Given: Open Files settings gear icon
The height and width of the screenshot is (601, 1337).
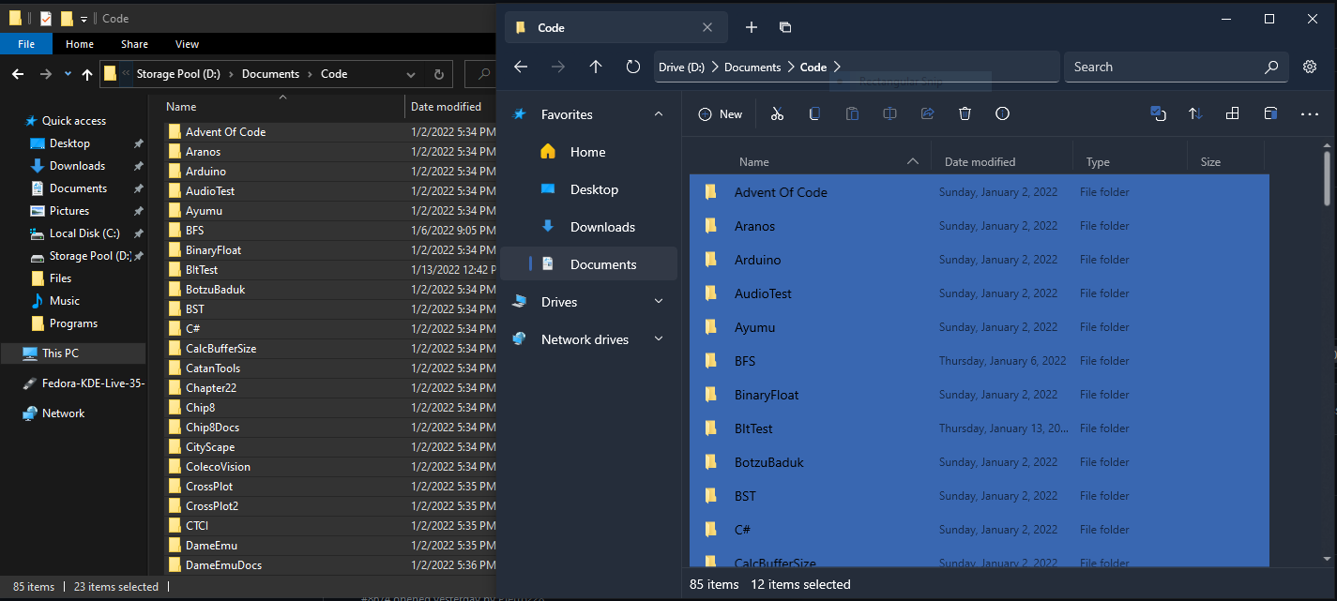Looking at the screenshot, I should click(x=1310, y=67).
